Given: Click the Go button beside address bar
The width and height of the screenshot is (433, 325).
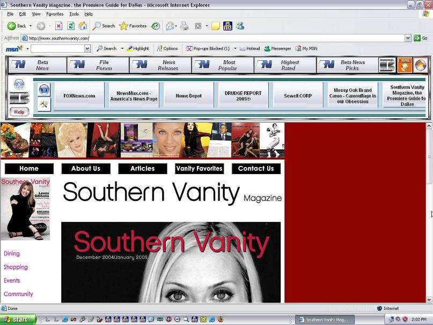Looking at the screenshot, I should (421, 38).
